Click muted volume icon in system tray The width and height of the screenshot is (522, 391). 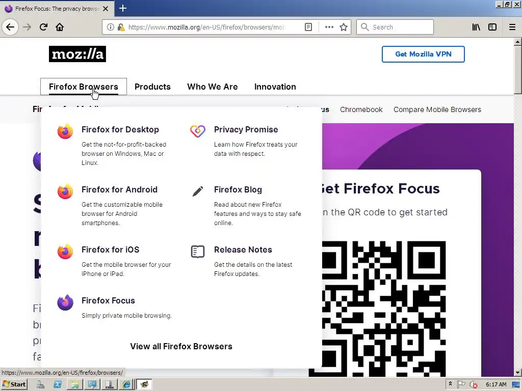coord(473,385)
